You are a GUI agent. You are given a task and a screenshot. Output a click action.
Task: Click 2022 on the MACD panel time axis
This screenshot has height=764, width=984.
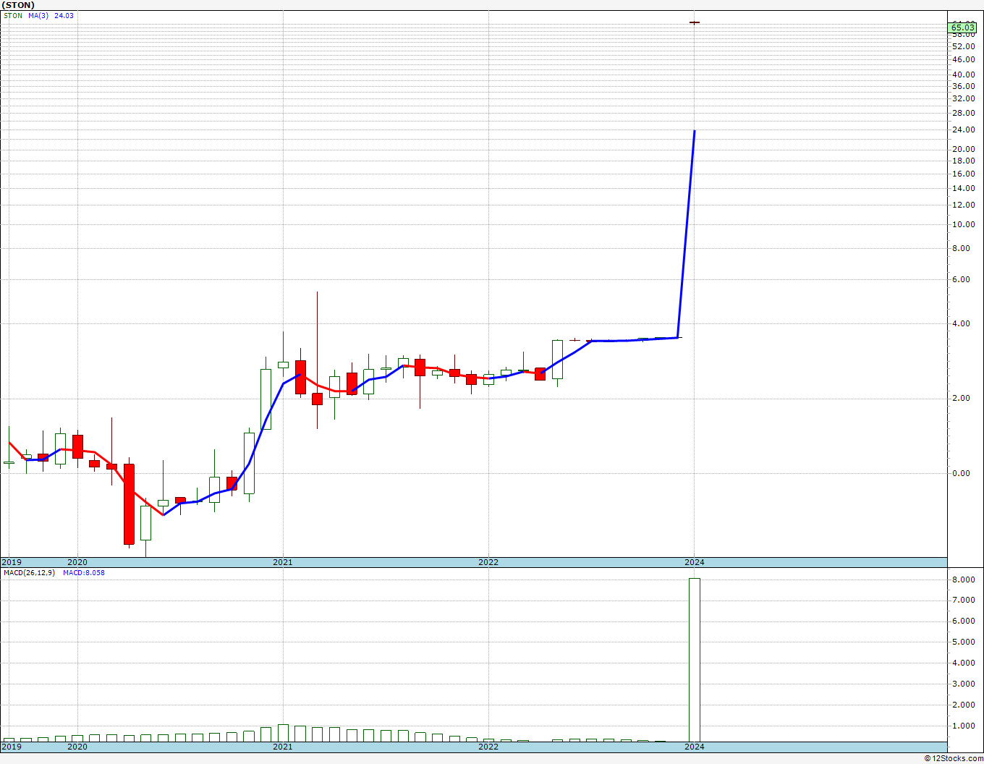point(488,747)
